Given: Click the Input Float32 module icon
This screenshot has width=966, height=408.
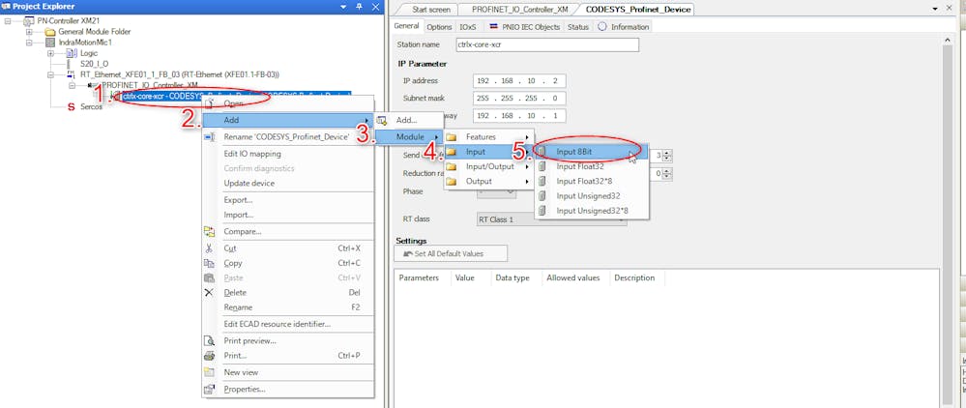Looking at the screenshot, I should (542, 166).
